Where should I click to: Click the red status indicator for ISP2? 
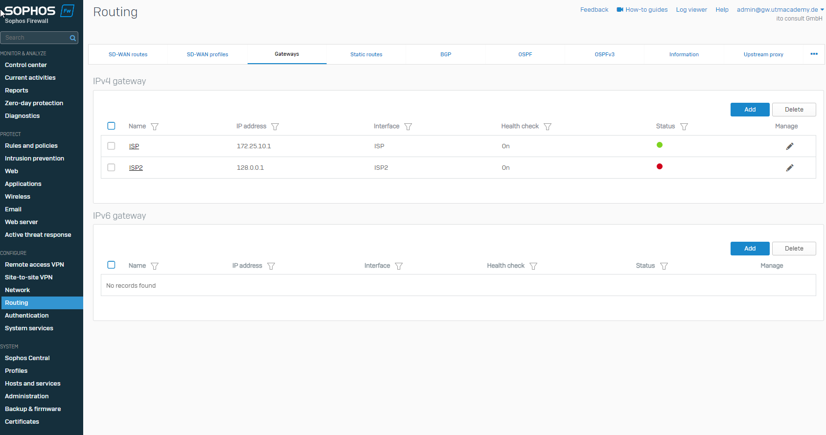point(660,166)
